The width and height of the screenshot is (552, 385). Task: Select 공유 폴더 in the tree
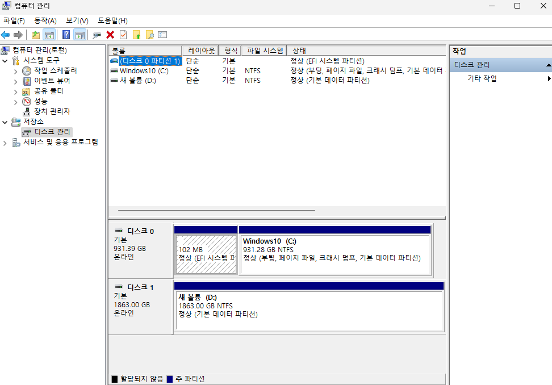(x=49, y=91)
